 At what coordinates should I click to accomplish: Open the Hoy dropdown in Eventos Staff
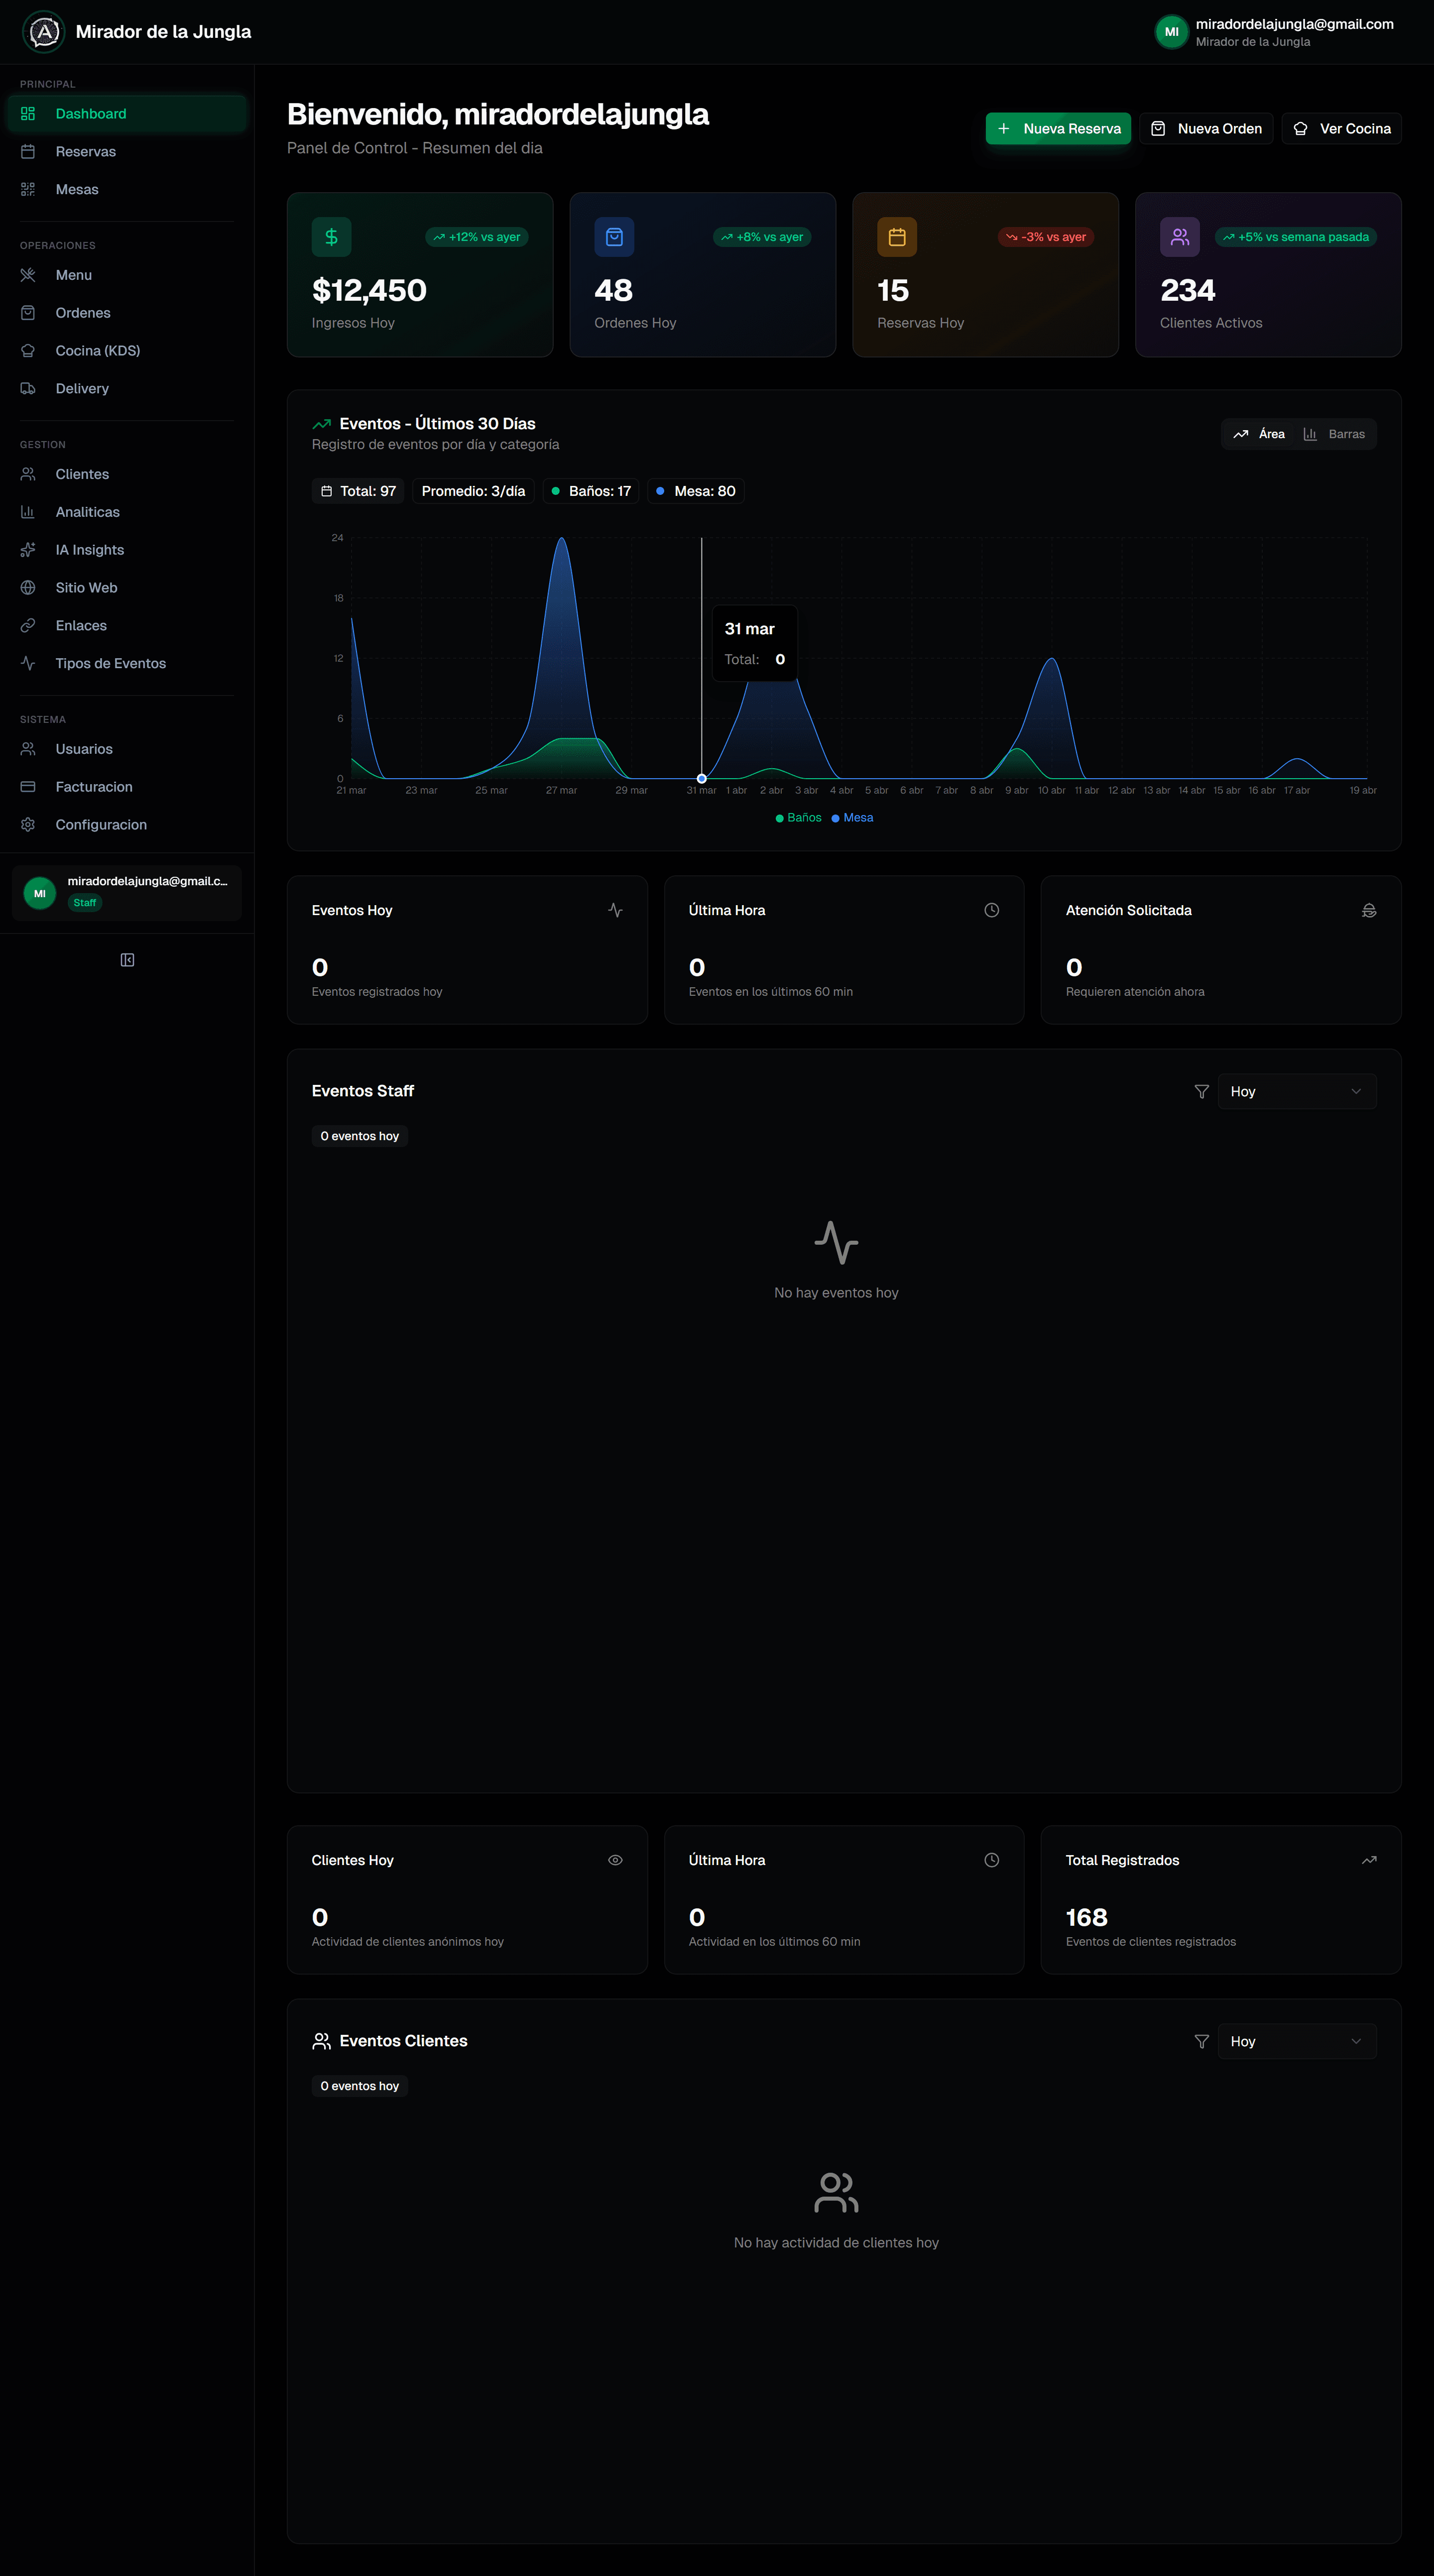(x=1296, y=1091)
